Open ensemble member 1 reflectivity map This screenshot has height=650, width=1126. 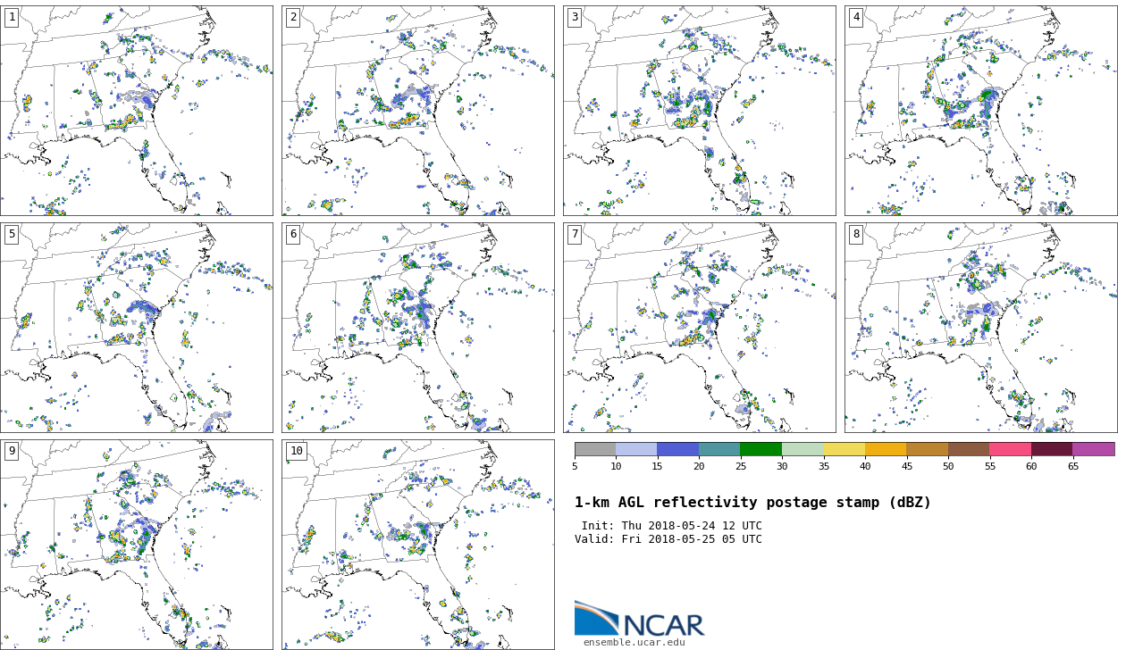click(136, 111)
